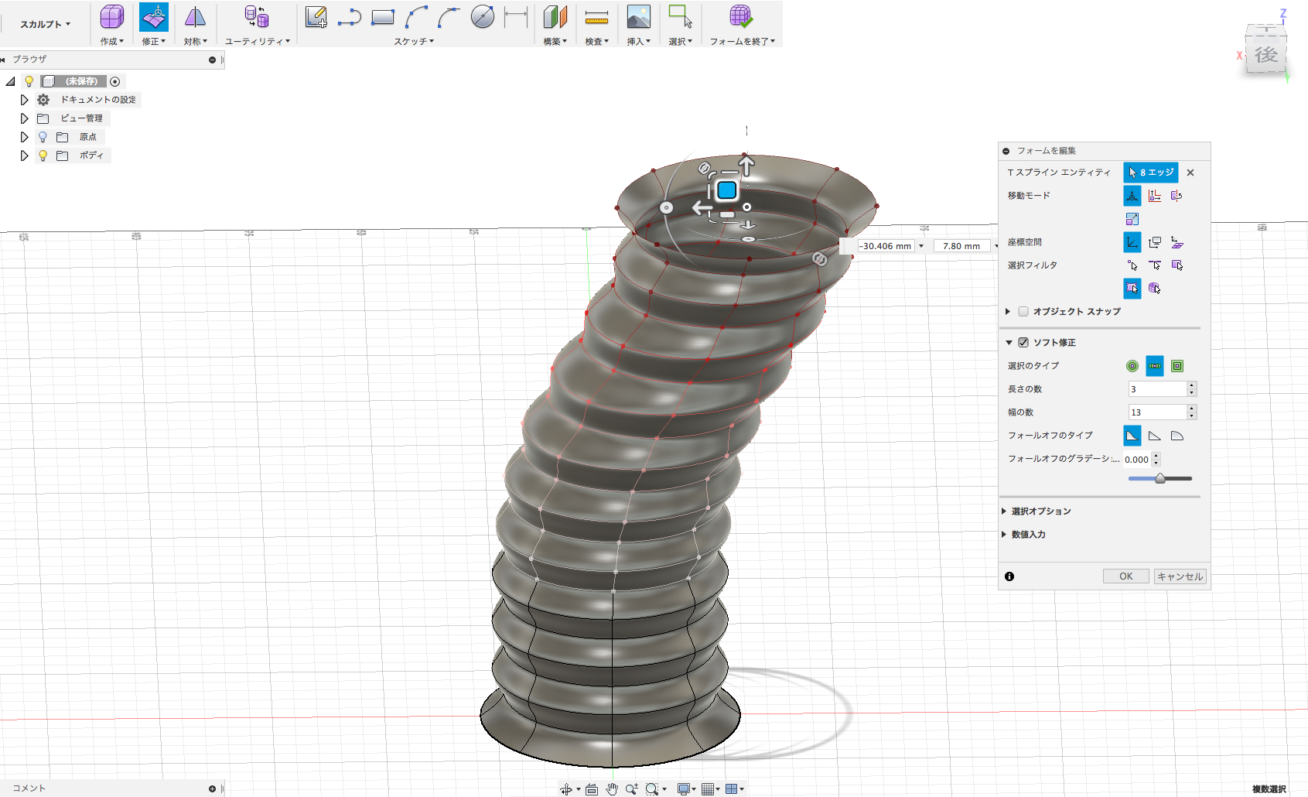The width and height of the screenshot is (1308, 797).
Task: Click the OK button
Action: (x=1125, y=576)
